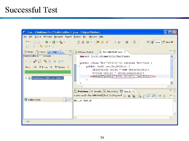Select the Java perspective button
The image size is (189, 141).
(156, 42)
